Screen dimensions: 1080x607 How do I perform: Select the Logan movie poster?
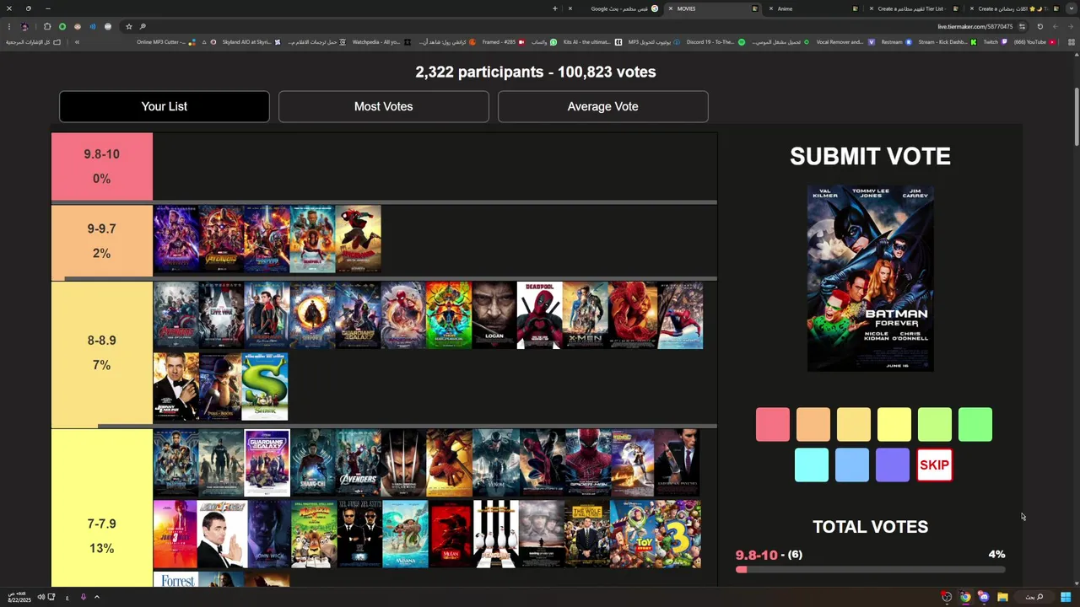[494, 315]
